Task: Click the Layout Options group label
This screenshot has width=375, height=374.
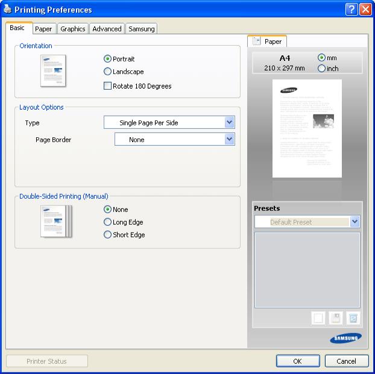Action: 42,107
